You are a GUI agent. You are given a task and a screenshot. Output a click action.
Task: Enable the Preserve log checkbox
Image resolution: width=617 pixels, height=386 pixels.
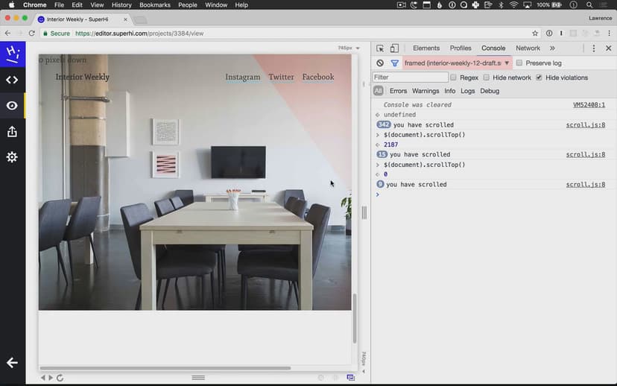[519, 63]
